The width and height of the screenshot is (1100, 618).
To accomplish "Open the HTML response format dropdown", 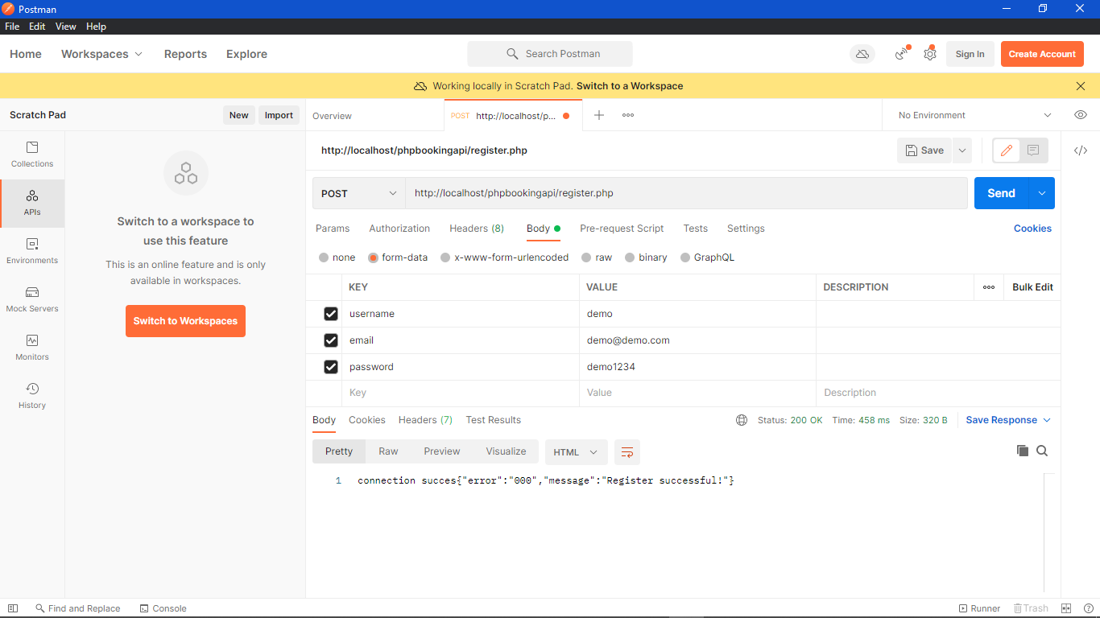I will click(x=576, y=451).
